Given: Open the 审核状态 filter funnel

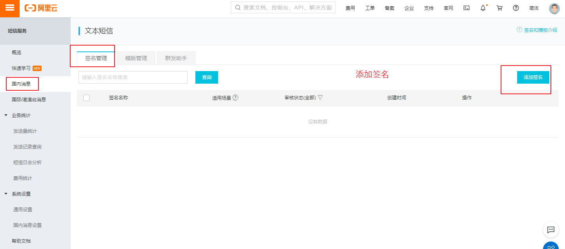Looking at the screenshot, I should coord(320,98).
